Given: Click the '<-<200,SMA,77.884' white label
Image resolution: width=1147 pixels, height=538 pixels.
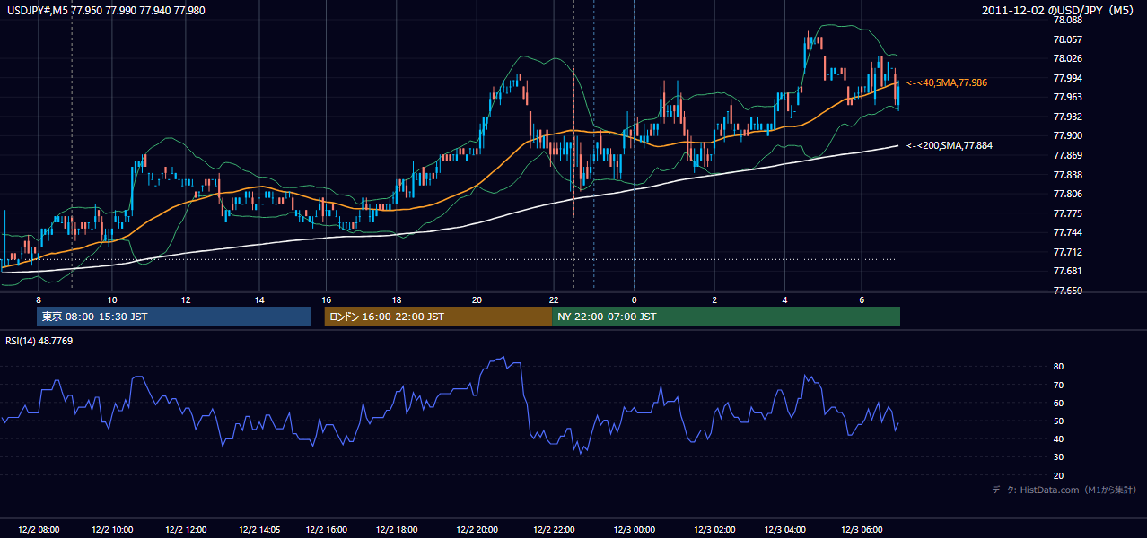Looking at the screenshot, I should click(950, 145).
